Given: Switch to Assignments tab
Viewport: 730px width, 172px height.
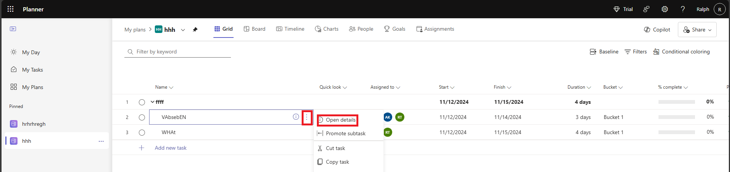Looking at the screenshot, I should click(x=435, y=29).
